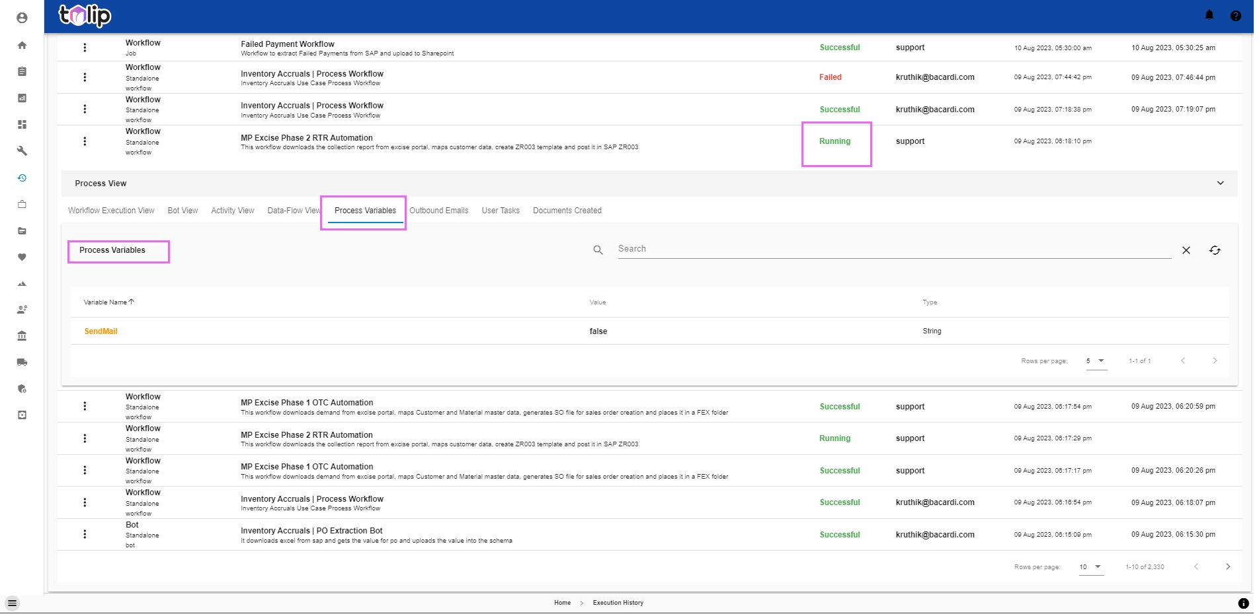The image size is (1259, 614).
Task: Clear the process variables search
Action: tap(1186, 250)
